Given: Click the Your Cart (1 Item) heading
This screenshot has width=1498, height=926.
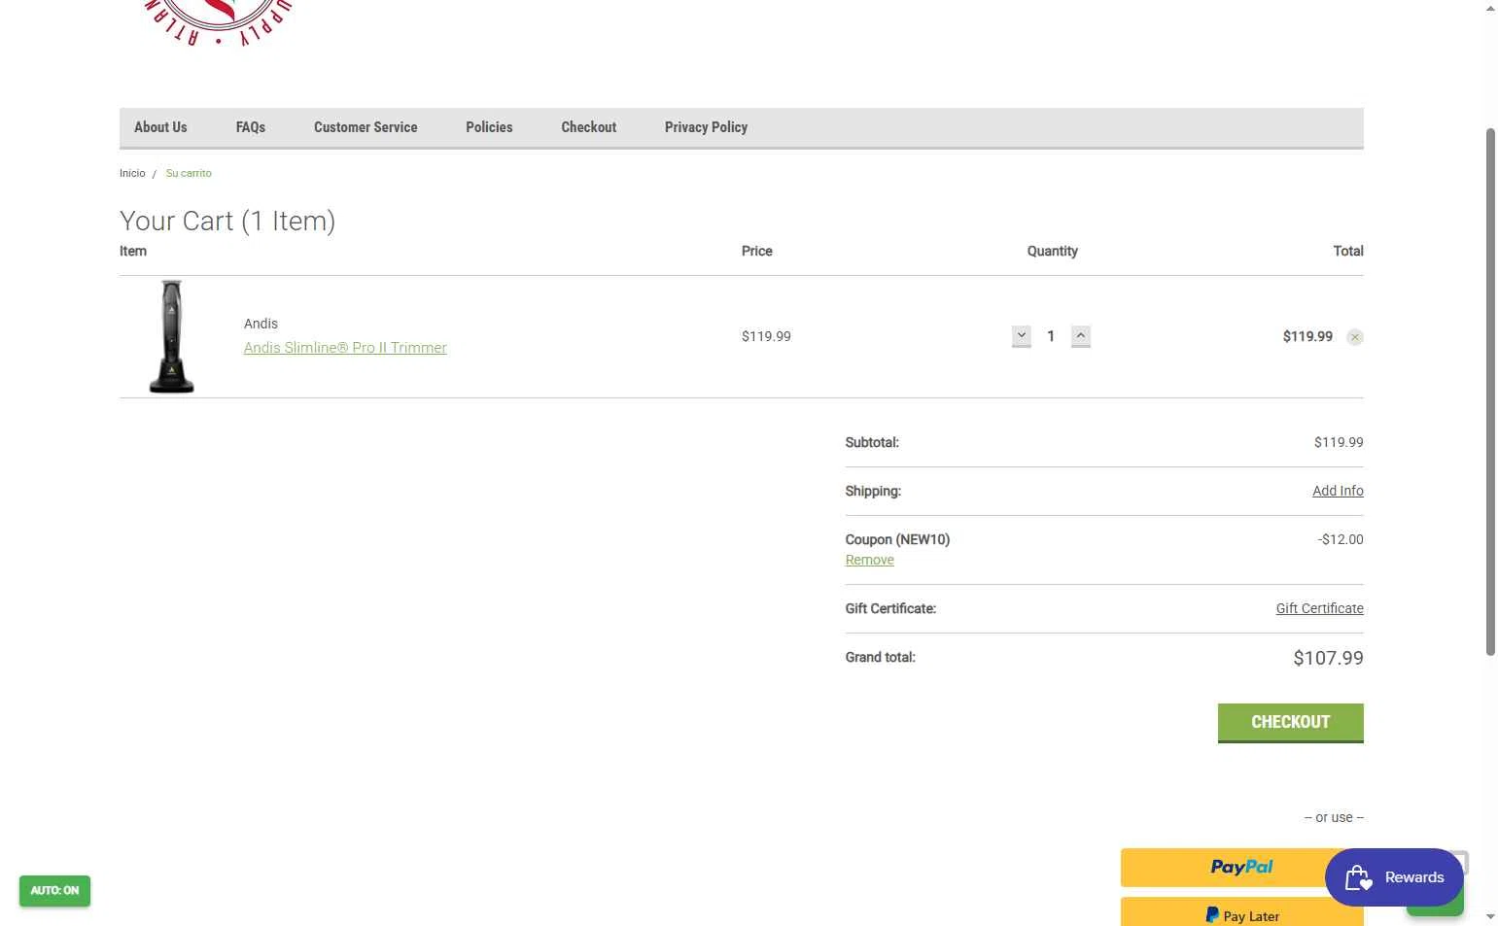Looking at the screenshot, I should tap(227, 222).
